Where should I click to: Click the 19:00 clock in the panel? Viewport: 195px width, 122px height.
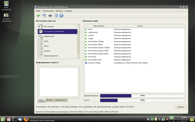coord(184,117)
